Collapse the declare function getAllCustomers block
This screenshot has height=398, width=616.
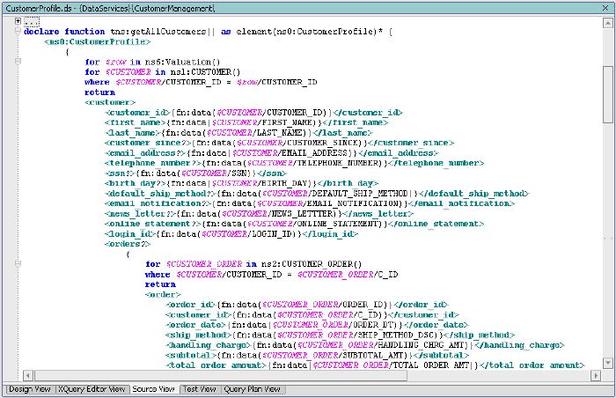point(18,31)
